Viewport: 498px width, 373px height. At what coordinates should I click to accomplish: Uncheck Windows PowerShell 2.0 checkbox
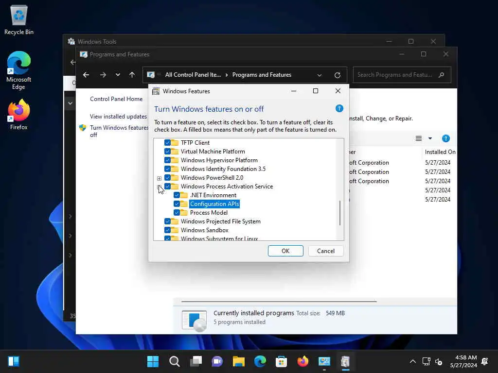pyautogui.click(x=167, y=178)
